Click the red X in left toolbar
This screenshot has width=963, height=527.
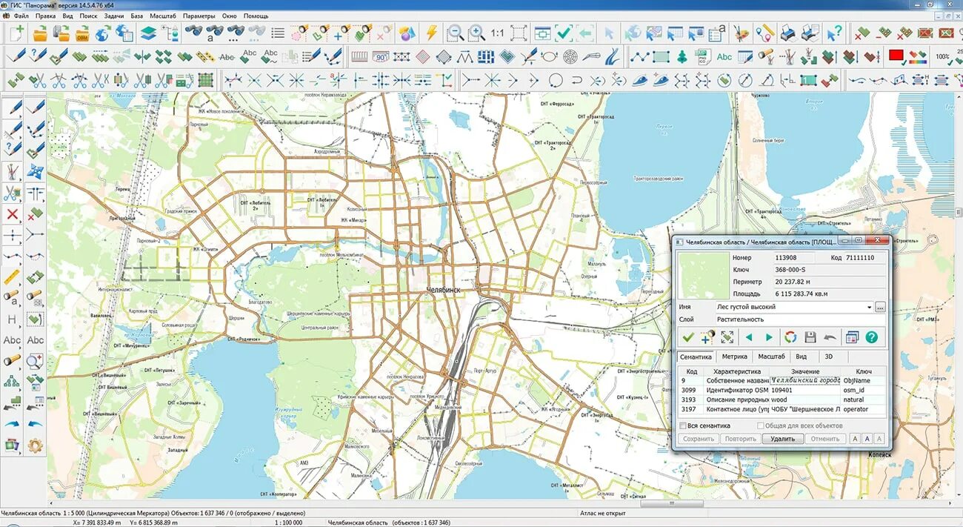click(x=12, y=215)
